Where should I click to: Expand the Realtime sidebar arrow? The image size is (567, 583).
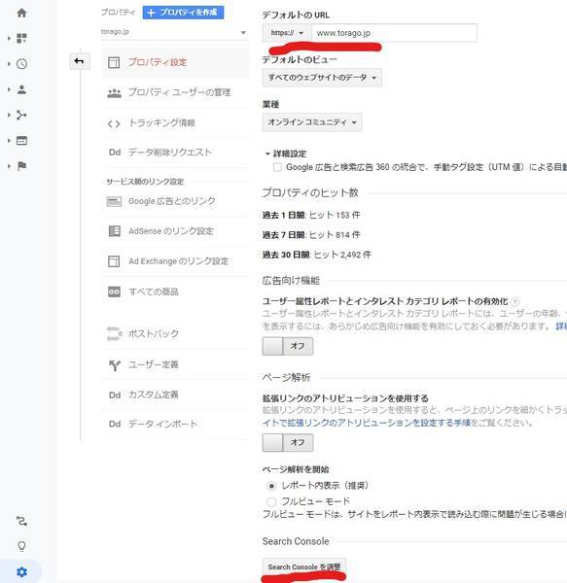[x=9, y=64]
